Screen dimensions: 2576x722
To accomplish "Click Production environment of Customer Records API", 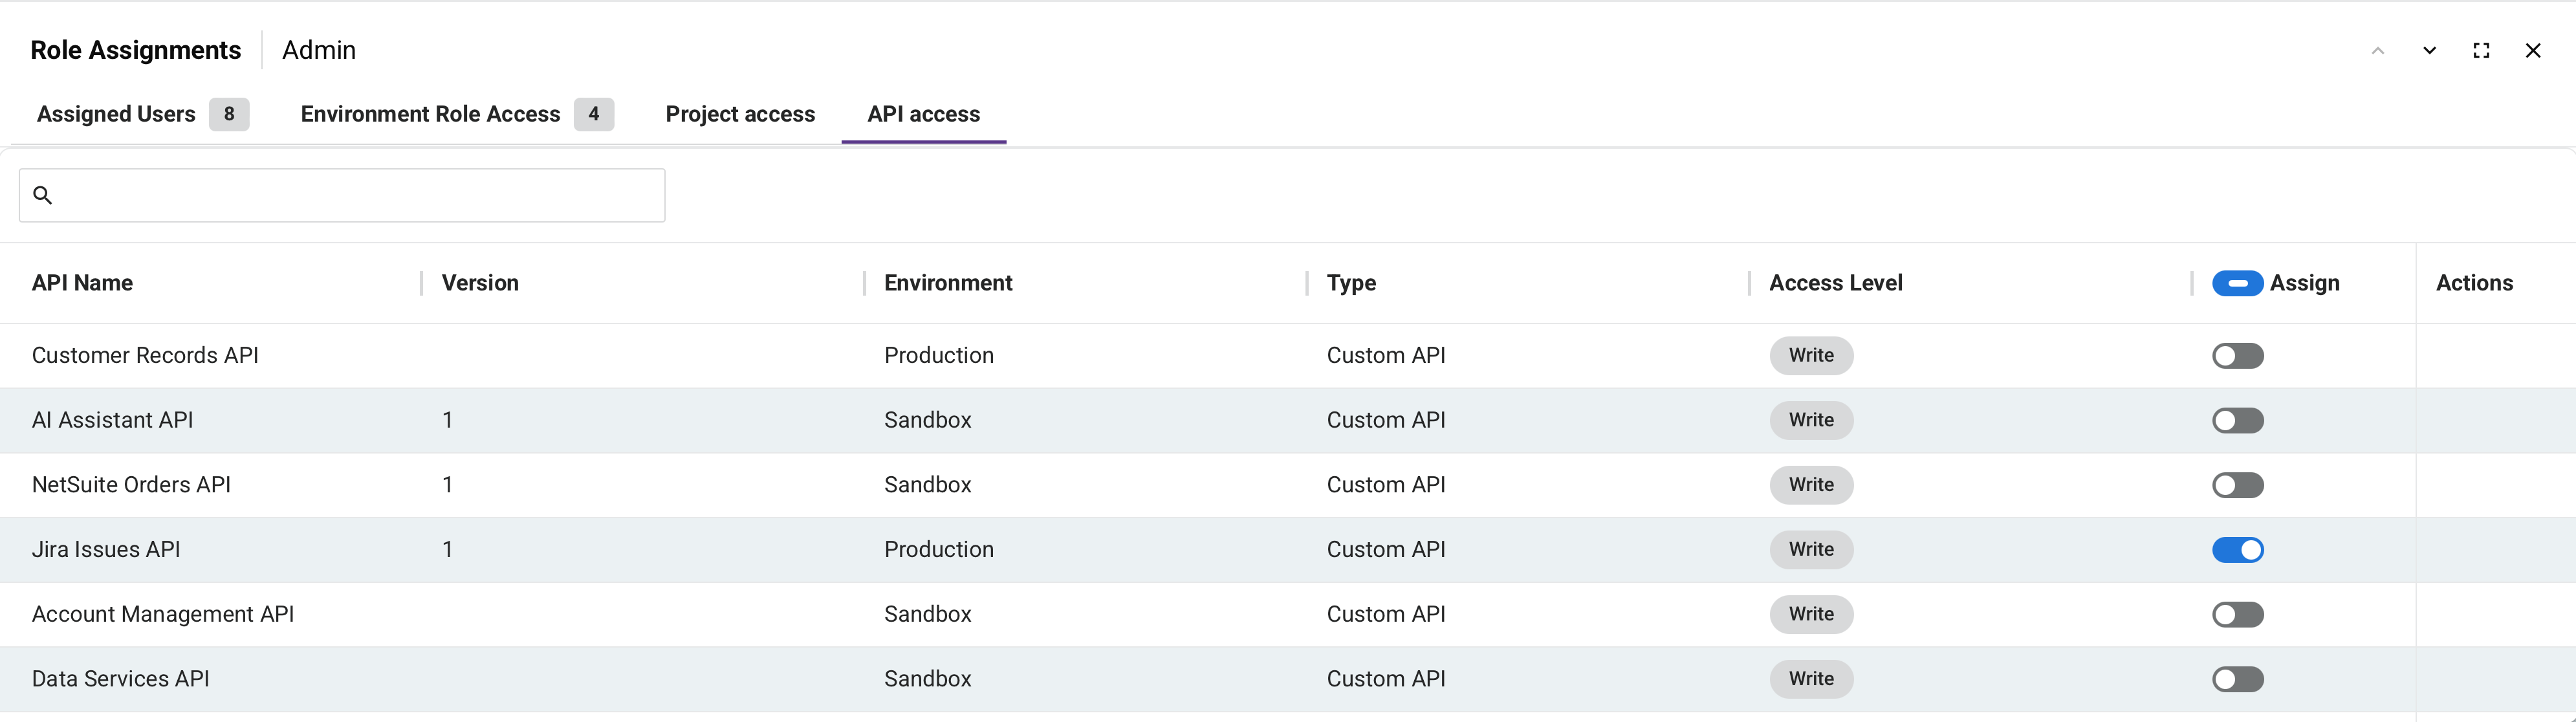I will point(939,356).
